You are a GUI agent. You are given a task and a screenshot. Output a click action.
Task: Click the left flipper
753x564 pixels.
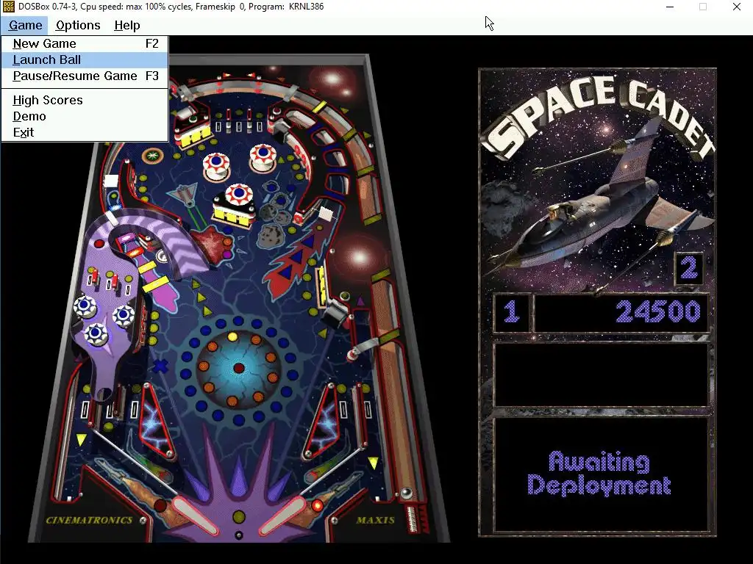[x=194, y=516]
